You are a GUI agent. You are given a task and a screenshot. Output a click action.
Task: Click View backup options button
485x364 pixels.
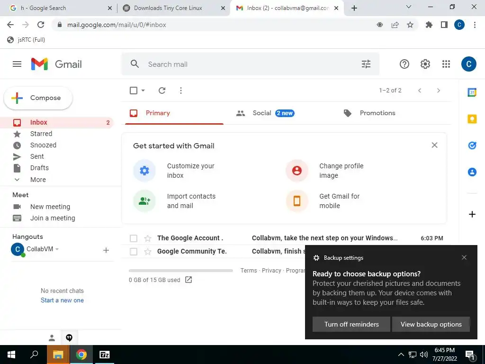(x=431, y=324)
